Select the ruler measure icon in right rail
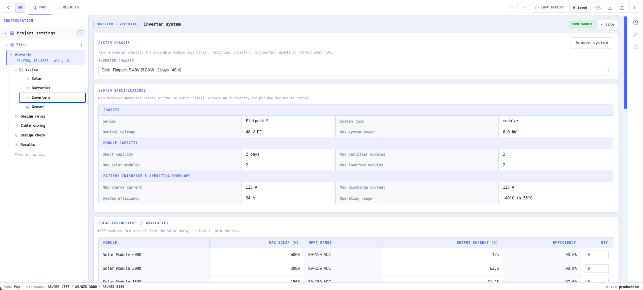643x290 pixels. click(x=636, y=35)
